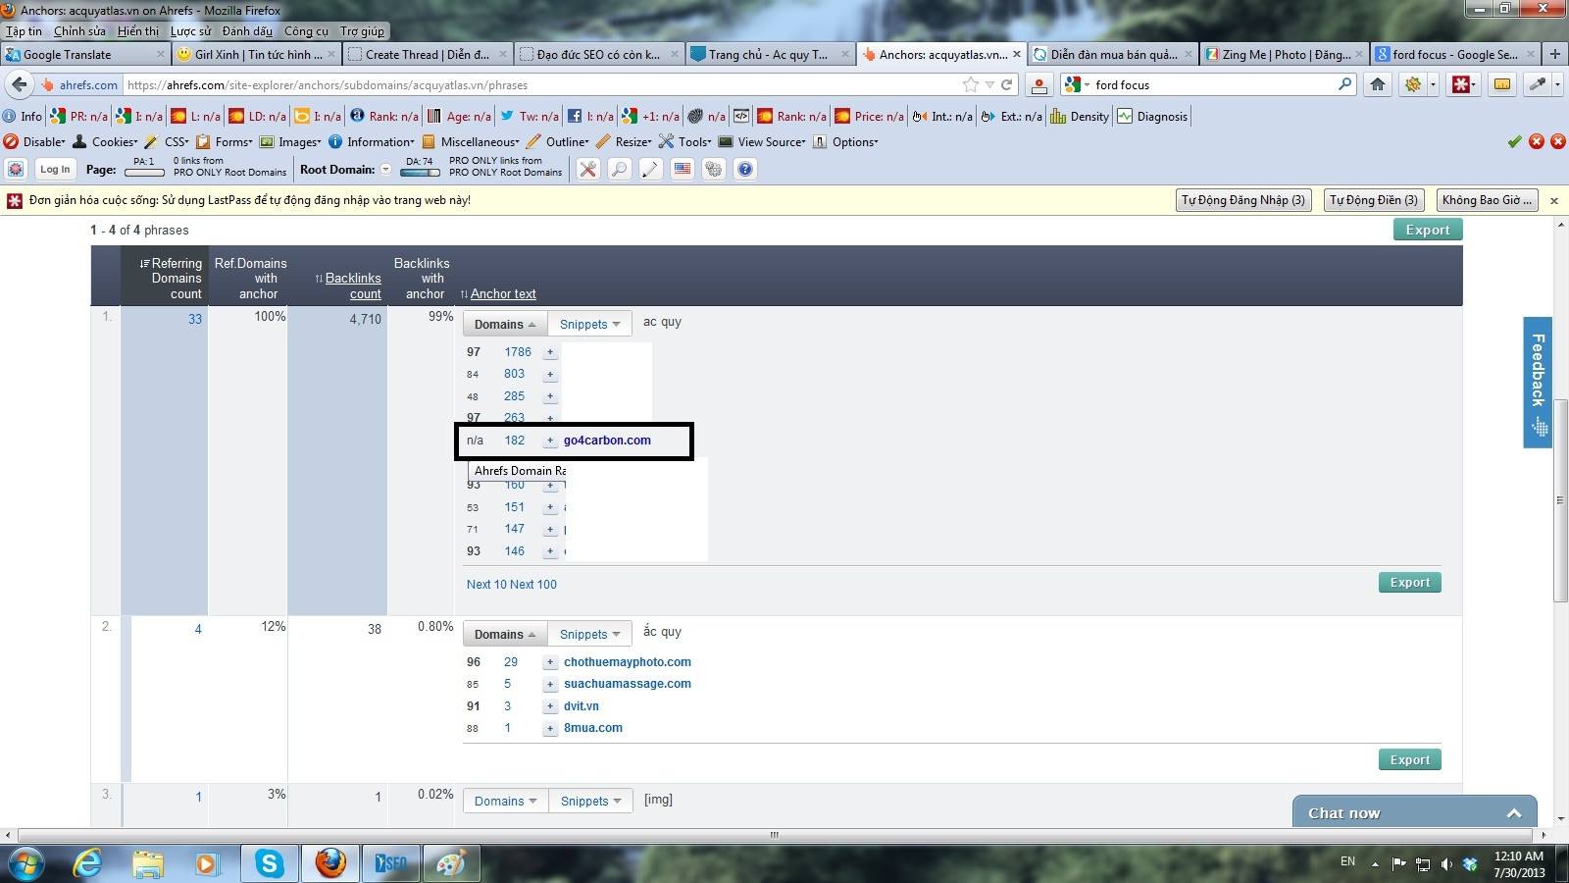Image resolution: width=1569 pixels, height=883 pixels.
Task: Click the search magnifier in the search box
Action: [1344, 84]
